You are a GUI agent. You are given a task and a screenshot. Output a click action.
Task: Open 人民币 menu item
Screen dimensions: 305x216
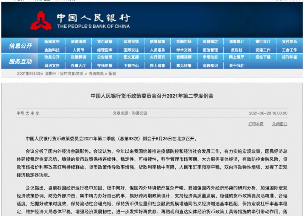(78, 50)
